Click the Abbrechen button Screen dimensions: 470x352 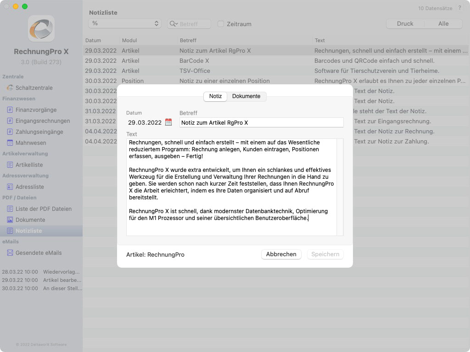pos(281,254)
